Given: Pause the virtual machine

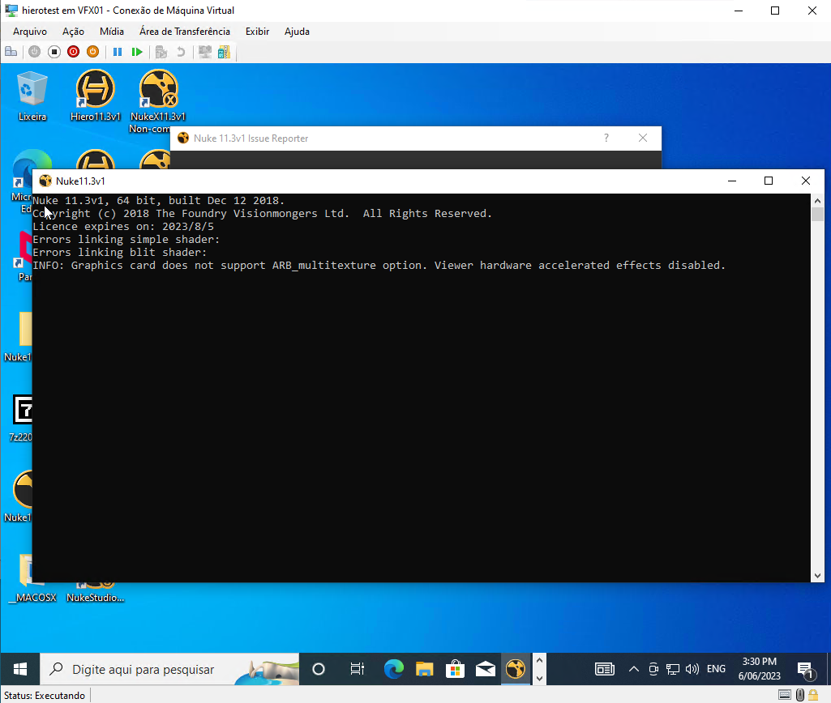Looking at the screenshot, I should pyautogui.click(x=118, y=52).
